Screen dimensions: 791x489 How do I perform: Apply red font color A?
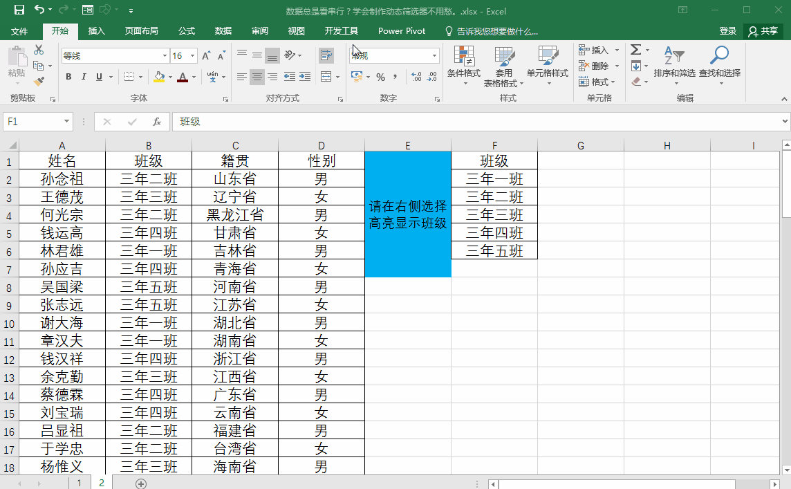183,77
